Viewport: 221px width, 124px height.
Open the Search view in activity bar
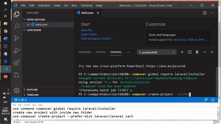pos(17,26)
